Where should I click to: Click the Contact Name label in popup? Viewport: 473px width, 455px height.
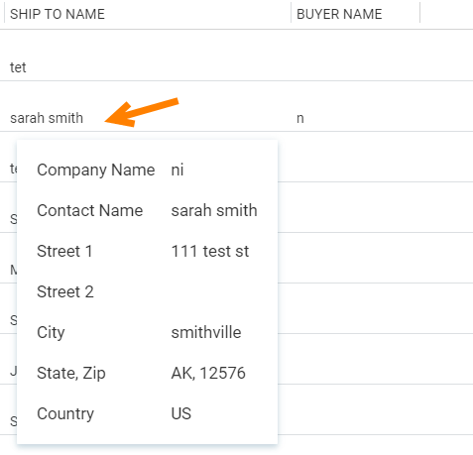(x=90, y=210)
